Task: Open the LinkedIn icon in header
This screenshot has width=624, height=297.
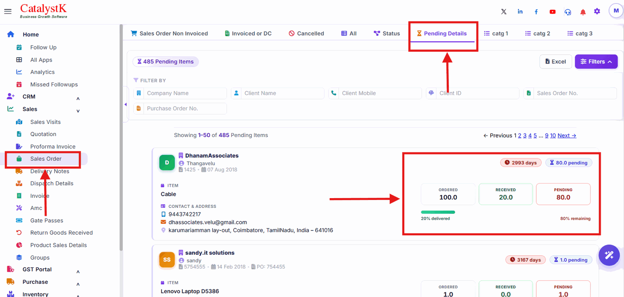Action: point(520,12)
